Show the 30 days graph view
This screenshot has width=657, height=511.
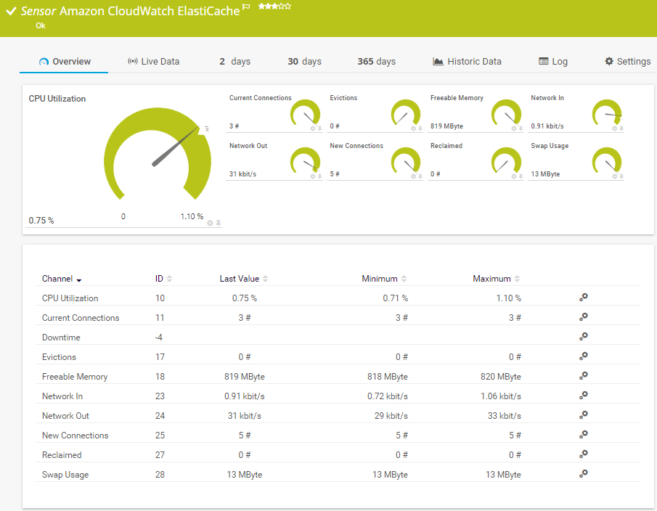pos(304,62)
